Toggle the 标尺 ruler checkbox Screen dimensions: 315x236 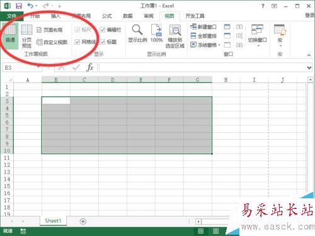tap(77, 30)
